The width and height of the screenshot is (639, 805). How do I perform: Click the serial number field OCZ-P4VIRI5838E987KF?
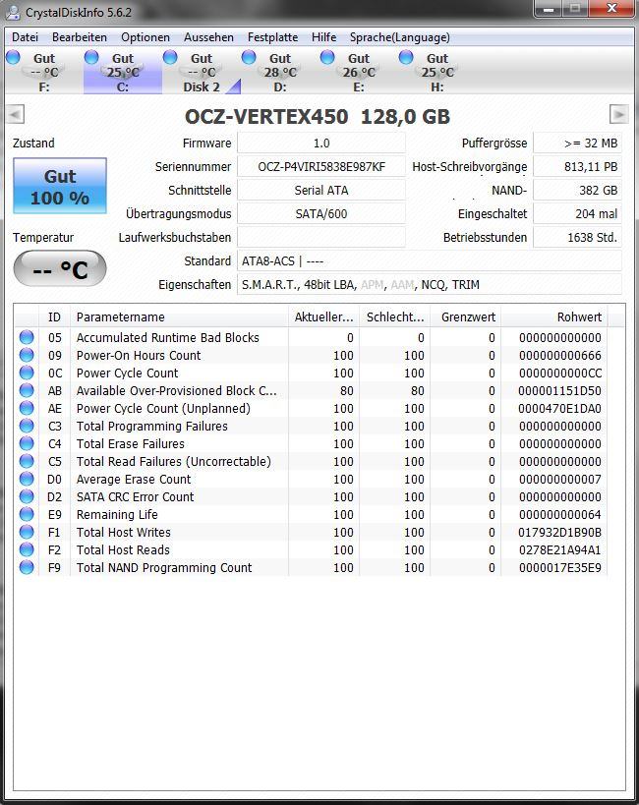coord(321,167)
